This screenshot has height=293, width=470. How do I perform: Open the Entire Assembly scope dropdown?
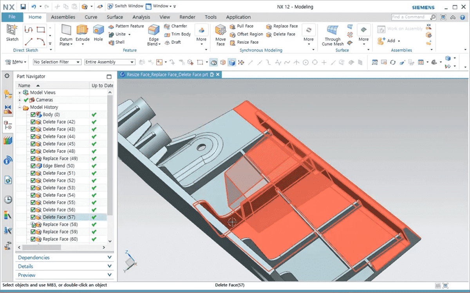(x=109, y=62)
